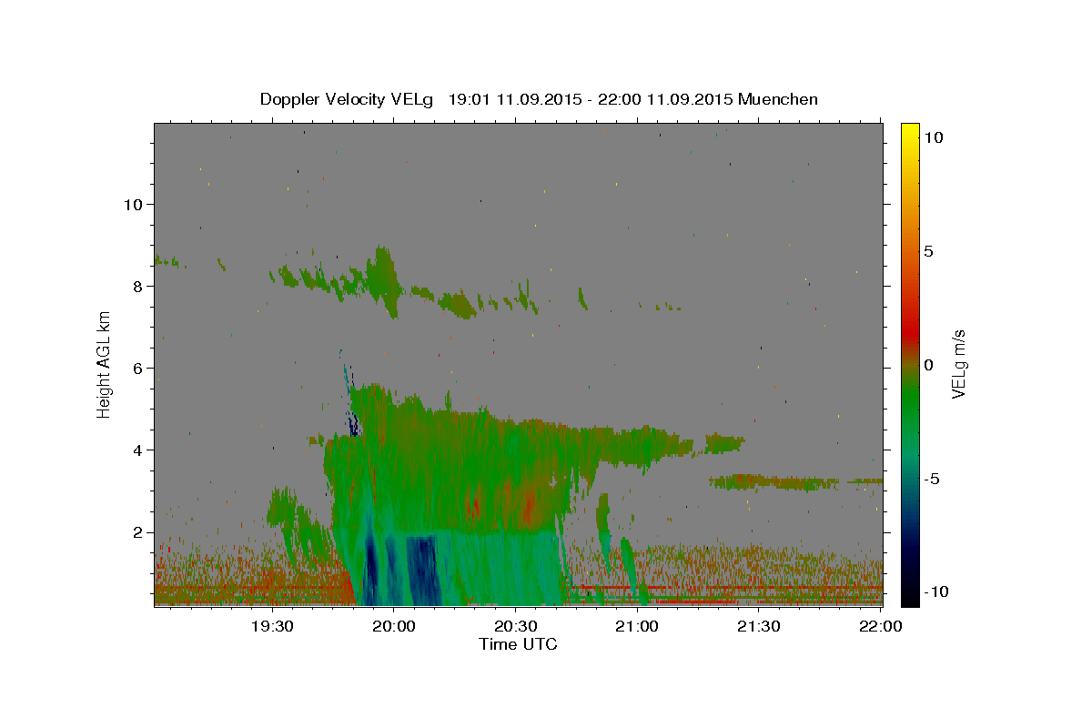
Task: Click the colorbar tick value '10'
Action: pos(933,137)
